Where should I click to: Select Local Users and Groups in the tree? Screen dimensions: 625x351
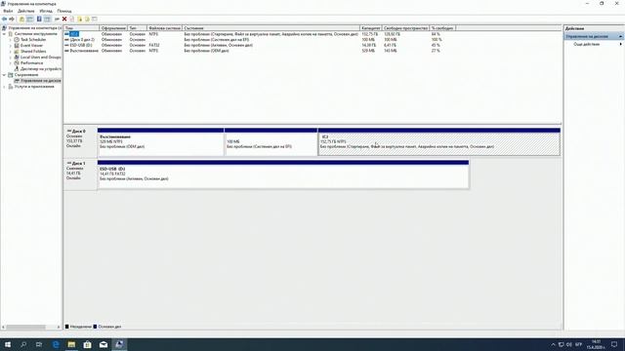click(41, 58)
